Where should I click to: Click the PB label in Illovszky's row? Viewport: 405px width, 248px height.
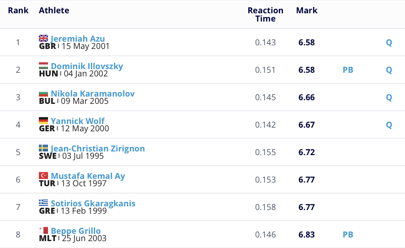[348, 70]
